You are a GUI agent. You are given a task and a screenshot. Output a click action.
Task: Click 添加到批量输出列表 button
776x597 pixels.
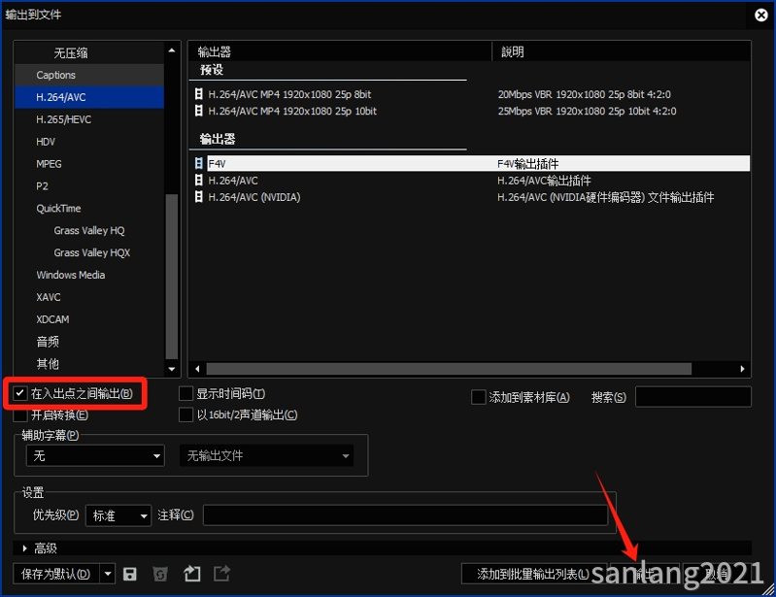click(x=533, y=574)
